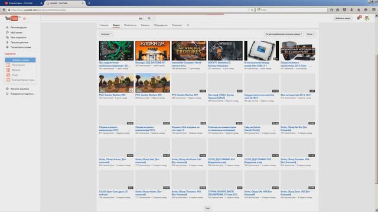Open О канале channel tab
Image resolution: width=378 pixels, height=212 pixels.
[x=177, y=25]
